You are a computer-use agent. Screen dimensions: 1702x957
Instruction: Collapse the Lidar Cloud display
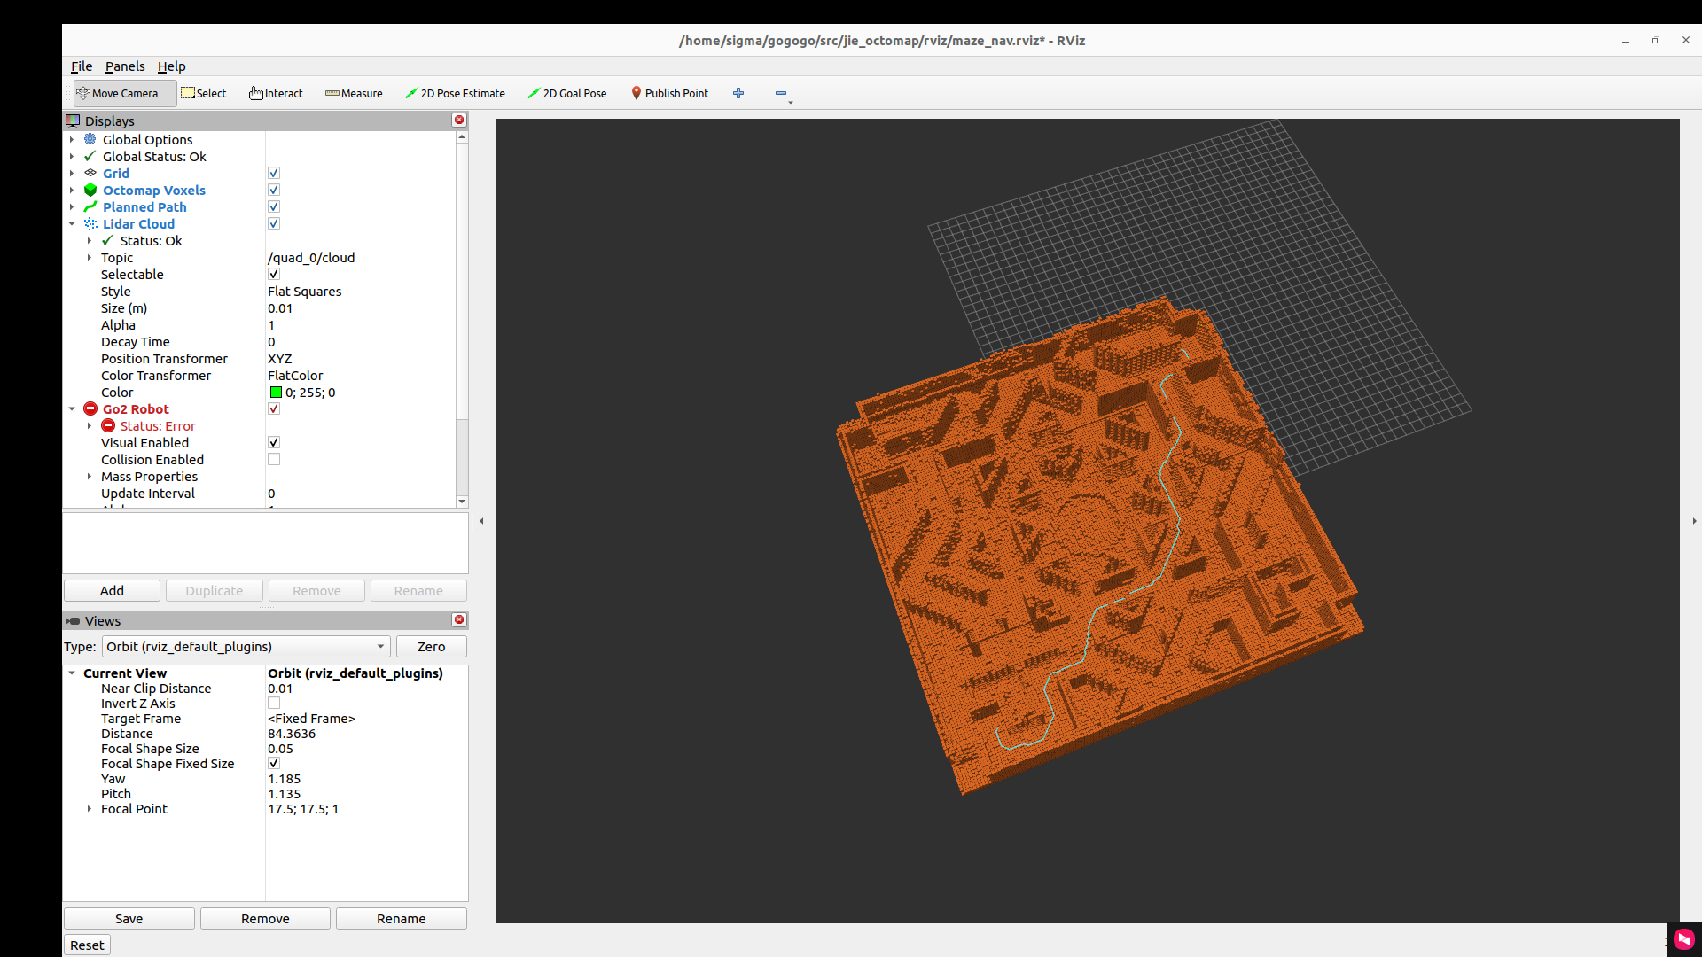tap(72, 223)
